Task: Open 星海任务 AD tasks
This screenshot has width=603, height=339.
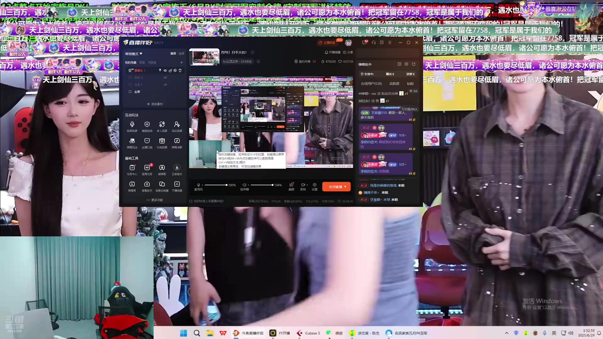Action: (147, 170)
